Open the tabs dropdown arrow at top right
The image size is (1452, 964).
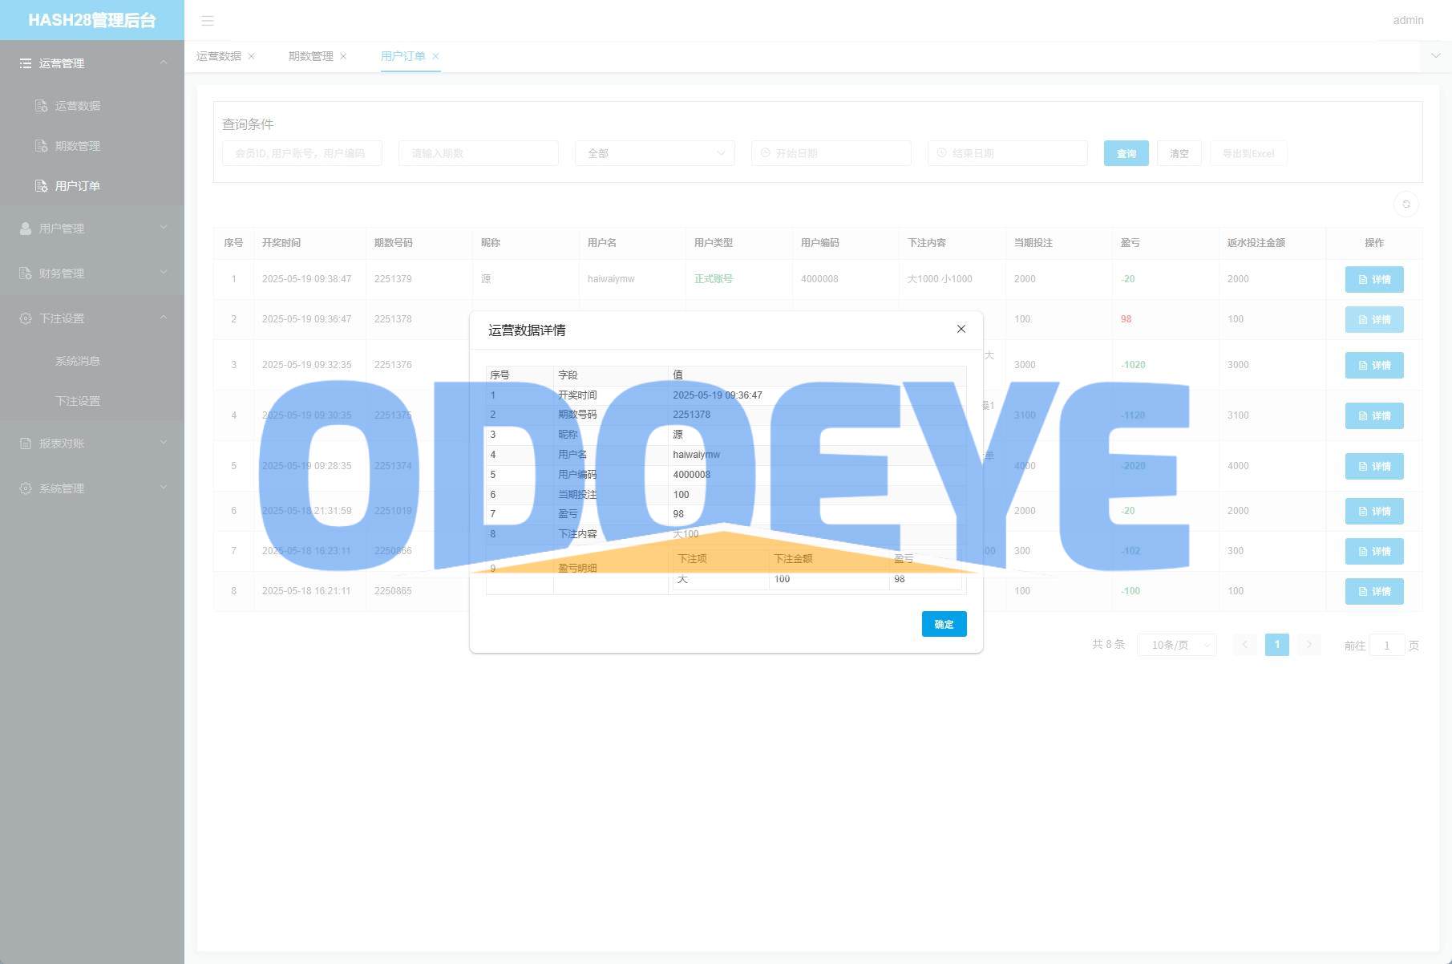1436,56
